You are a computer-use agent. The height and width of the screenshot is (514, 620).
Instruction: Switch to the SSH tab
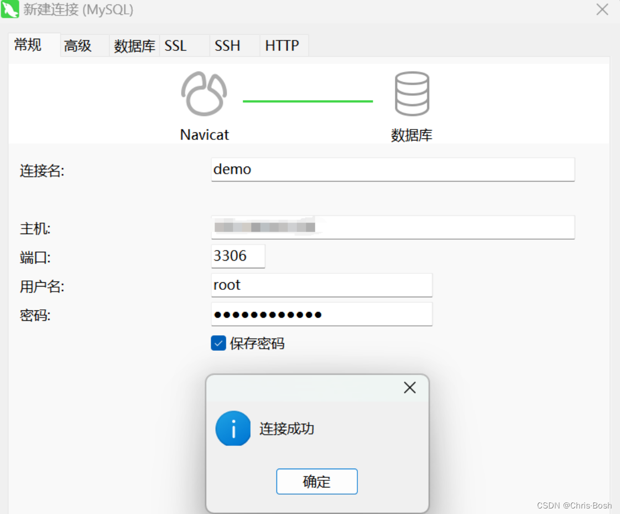coord(235,46)
